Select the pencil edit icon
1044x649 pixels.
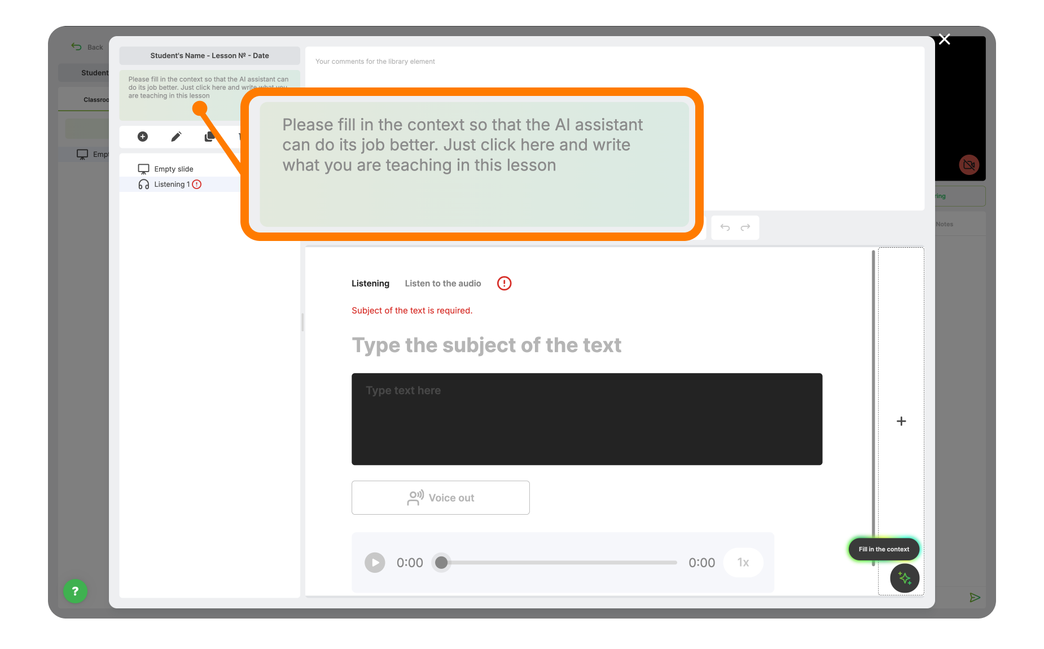pyautogui.click(x=176, y=137)
